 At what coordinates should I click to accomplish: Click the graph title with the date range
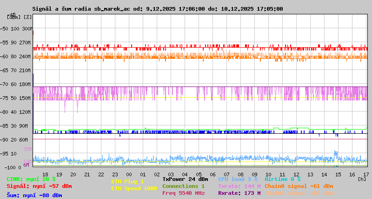(157, 9)
